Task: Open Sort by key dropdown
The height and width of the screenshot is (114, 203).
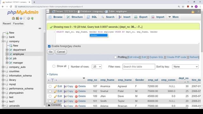Action: (185, 67)
